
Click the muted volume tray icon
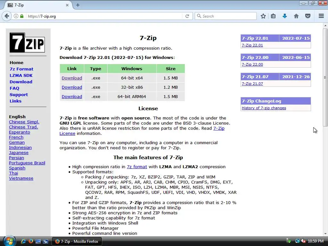tap(303, 241)
